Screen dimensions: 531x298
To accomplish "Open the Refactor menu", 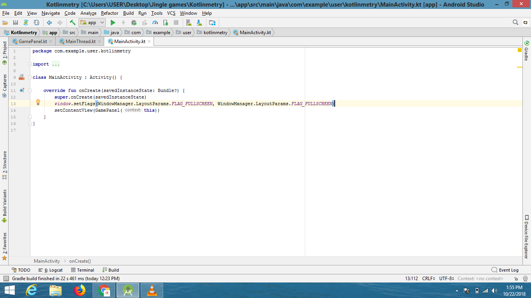I will [x=109, y=13].
